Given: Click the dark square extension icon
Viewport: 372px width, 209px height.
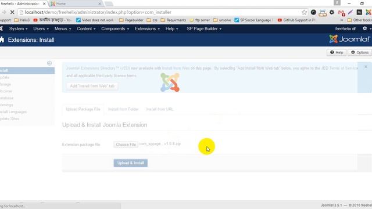Looking at the screenshot, I should pyautogui.click(x=359, y=12).
